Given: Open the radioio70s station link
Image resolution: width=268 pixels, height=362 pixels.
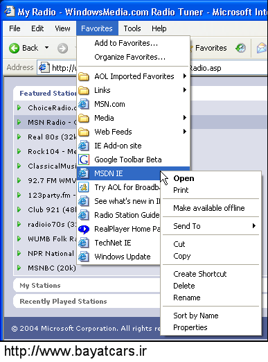Looking at the screenshot, I should tap(52, 224).
